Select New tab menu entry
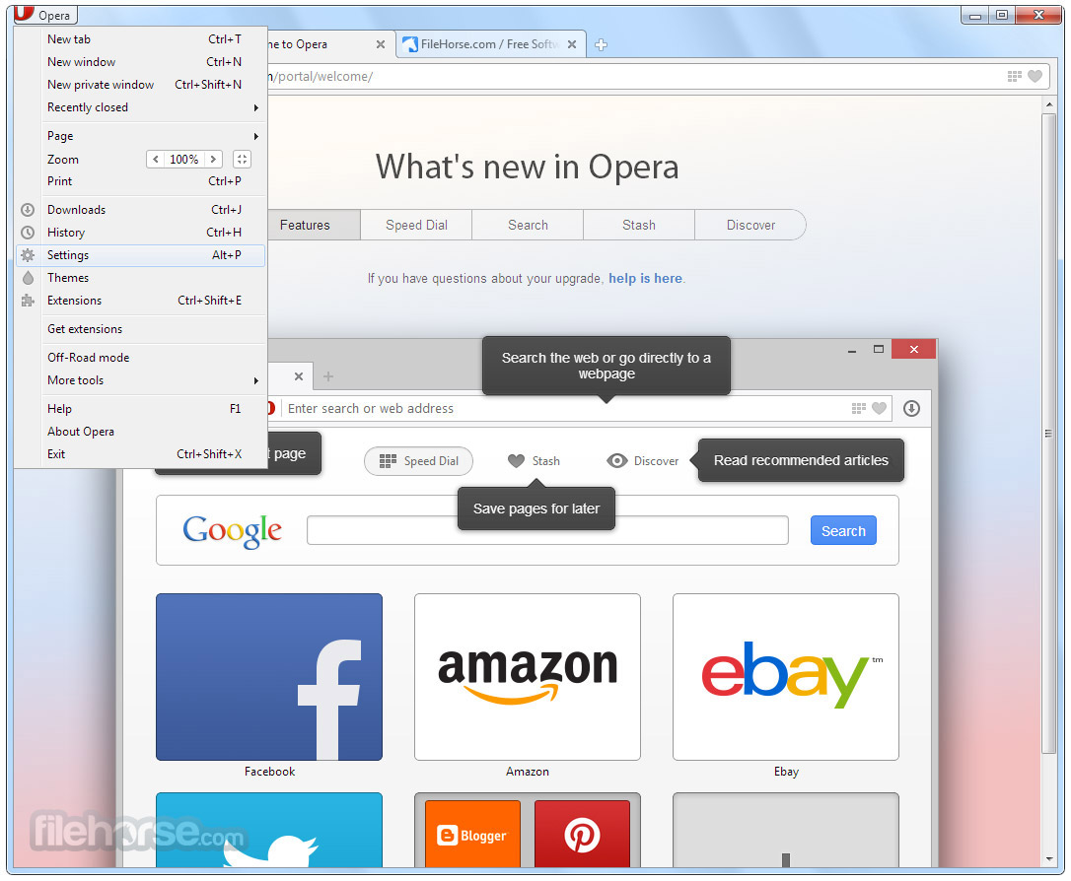 click(141, 39)
